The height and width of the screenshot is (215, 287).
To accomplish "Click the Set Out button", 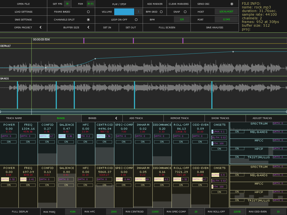I will [131, 28].
